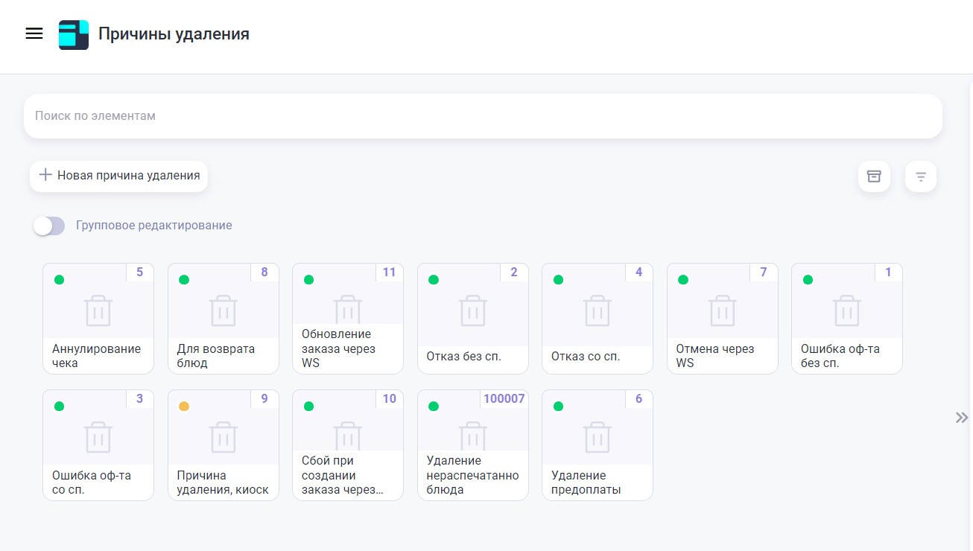The height and width of the screenshot is (551, 973).
Task: Open the hamburger navigation menu
Action: pyautogui.click(x=34, y=34)
